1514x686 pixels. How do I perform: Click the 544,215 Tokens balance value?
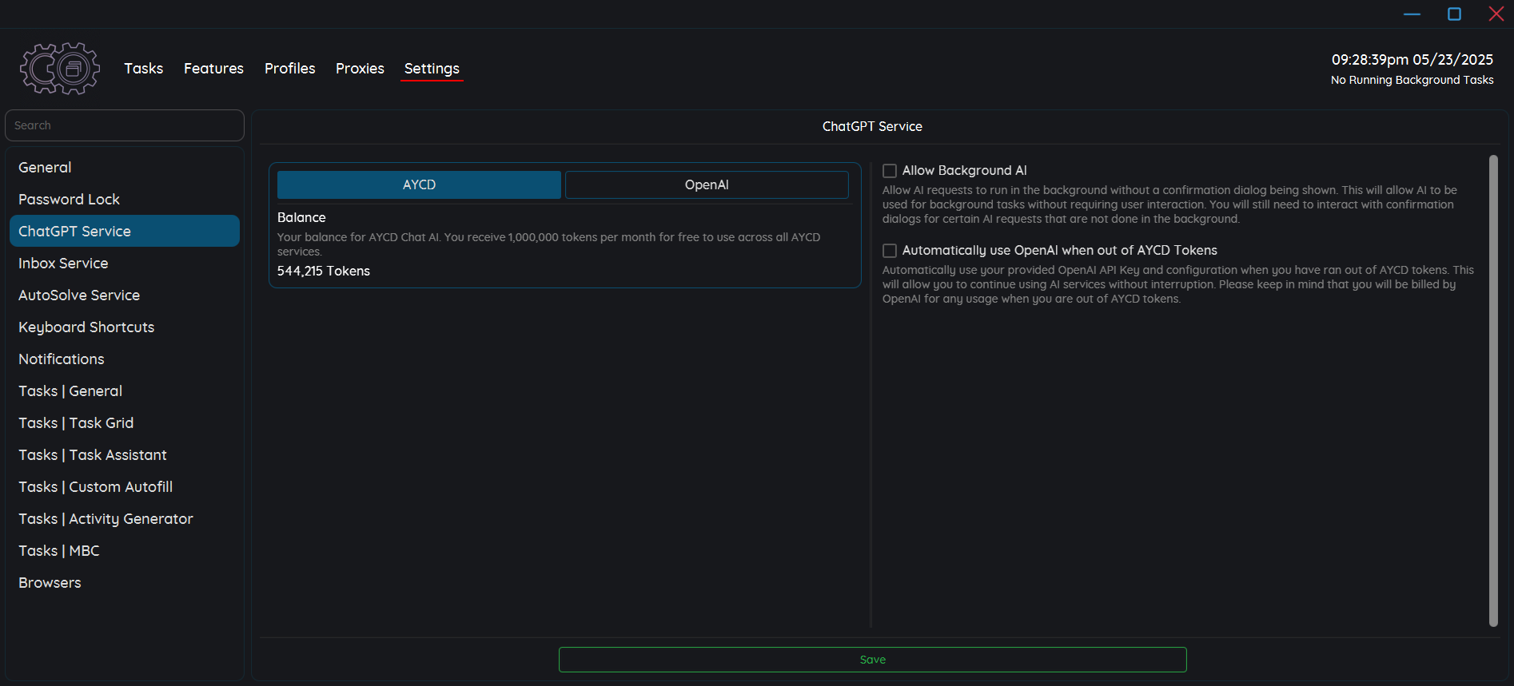click(324, 271)
